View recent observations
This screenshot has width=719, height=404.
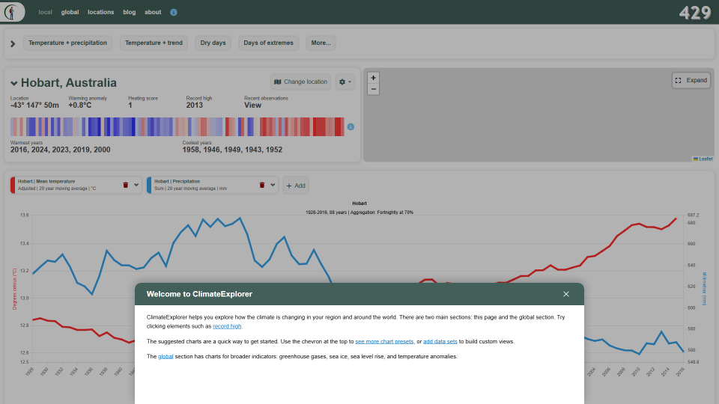252,105
